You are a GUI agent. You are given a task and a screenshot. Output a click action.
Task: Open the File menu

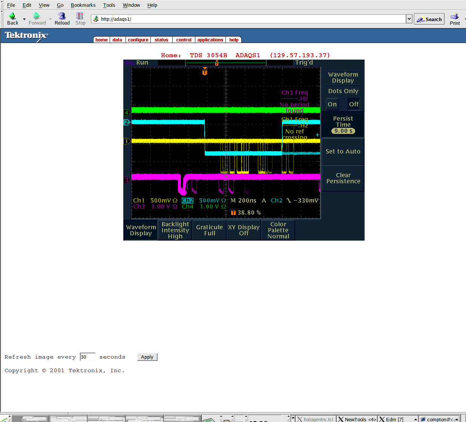tap(11, 5)
